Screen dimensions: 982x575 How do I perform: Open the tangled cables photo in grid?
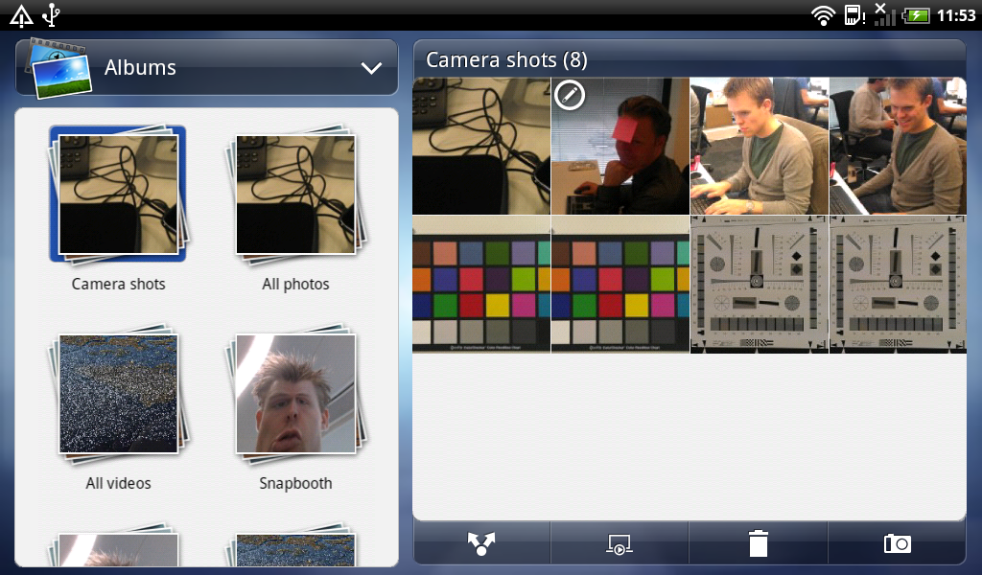coord(481,146)
